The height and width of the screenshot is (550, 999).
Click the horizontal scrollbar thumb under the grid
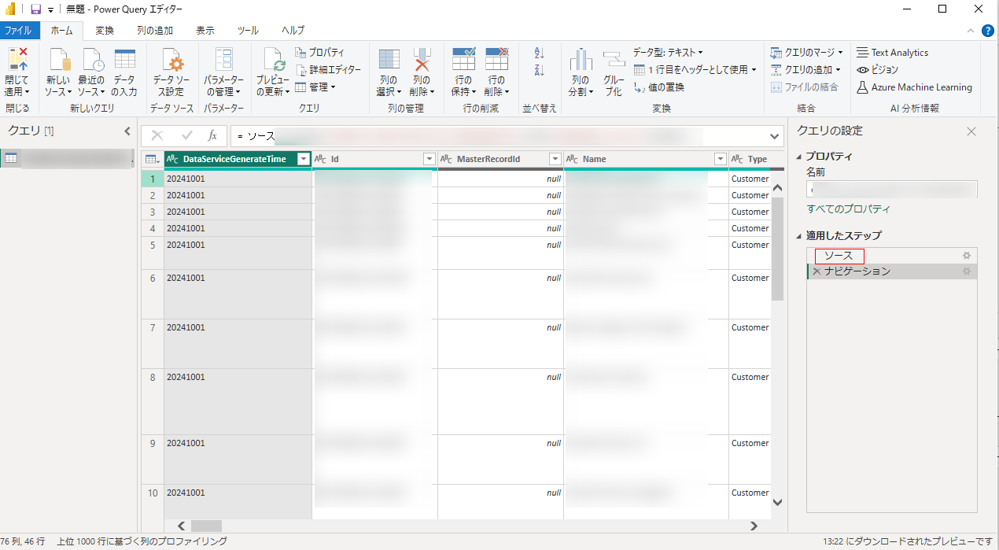pos(206,526)
